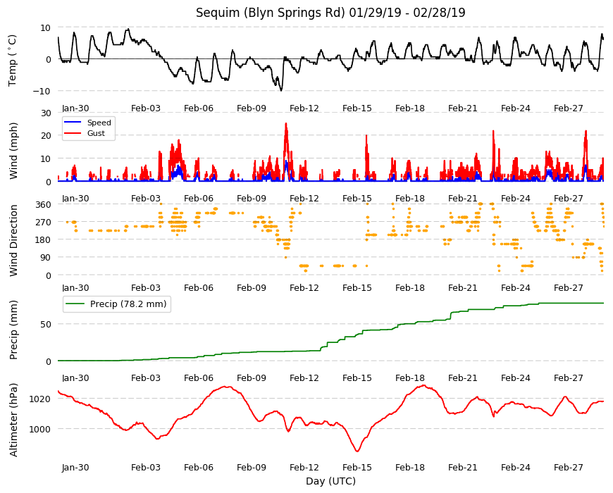This screenshot has width=613, height=493.
Task: Click the Wind Direction axis label
Action: [13, 240]
